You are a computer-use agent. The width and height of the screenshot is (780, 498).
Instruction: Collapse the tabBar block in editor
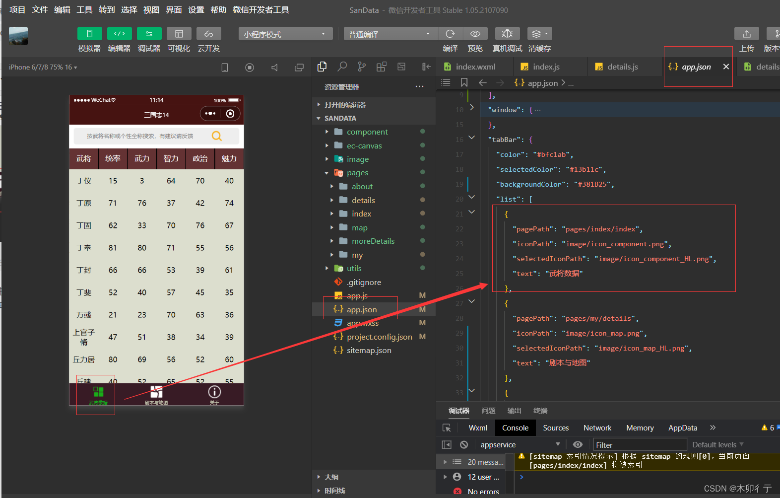click(x=471, y=137)
